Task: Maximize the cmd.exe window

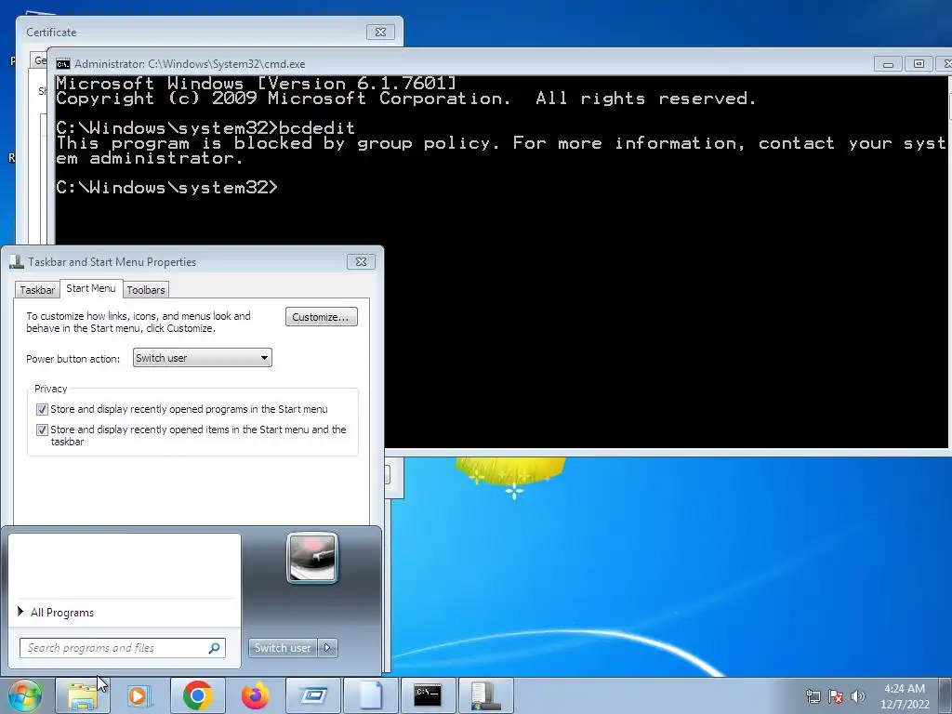Action: [919, 64]
